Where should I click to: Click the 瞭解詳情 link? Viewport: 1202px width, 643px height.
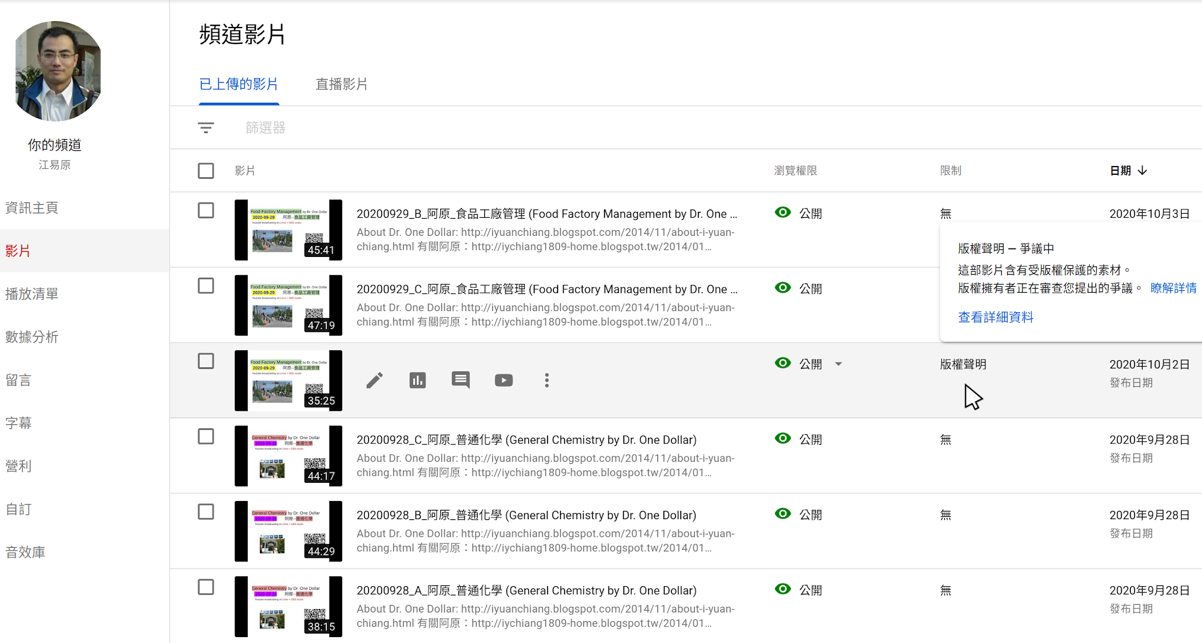pos(1173,288)
